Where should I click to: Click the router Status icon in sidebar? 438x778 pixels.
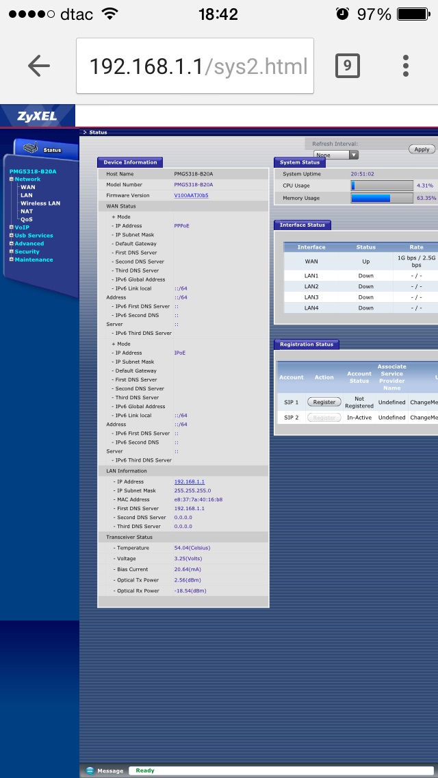pos(31,148)
